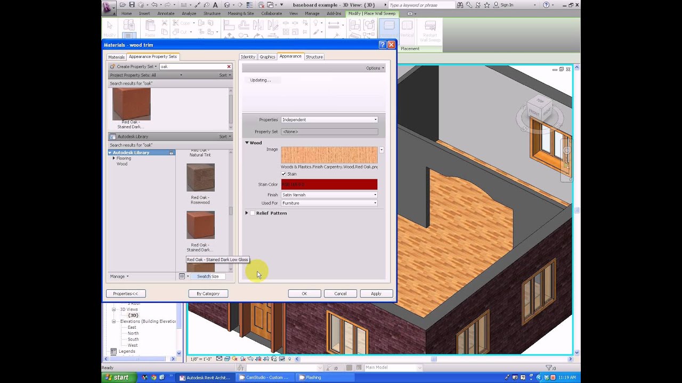682x383 pixels.
Task: Click the Apply button
Action: pos(376,294)
